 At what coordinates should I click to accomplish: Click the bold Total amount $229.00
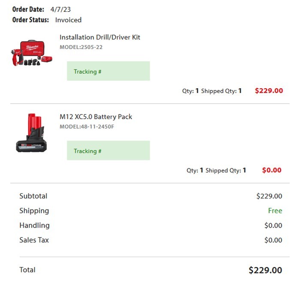point(265,270)
